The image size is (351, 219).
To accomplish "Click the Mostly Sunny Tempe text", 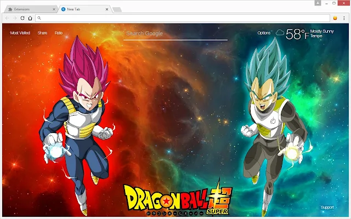I will tap(322, 33).
